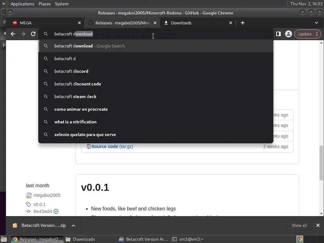Screen dimensions: 324x243
Task: Open the downloaded Betacraft Version zip
Action: pos(44,225)
